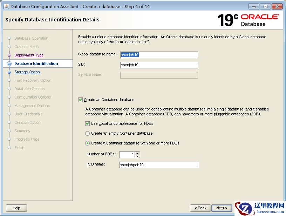Click the Java icon in title bar

tap(6, 6)
